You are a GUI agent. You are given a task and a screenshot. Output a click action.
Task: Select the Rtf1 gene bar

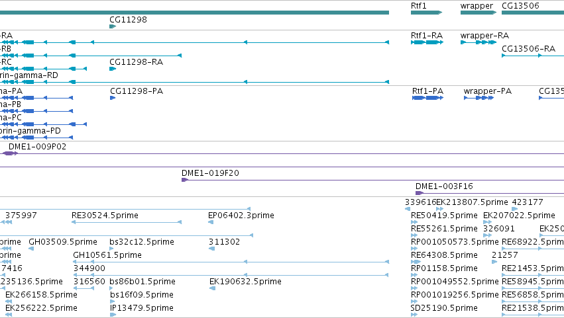click(x=426, y=13)
